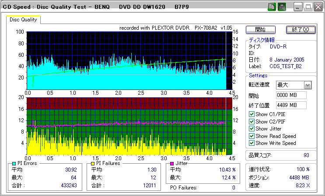Open the 転送速度 speed dropdown

click(308, 85)
